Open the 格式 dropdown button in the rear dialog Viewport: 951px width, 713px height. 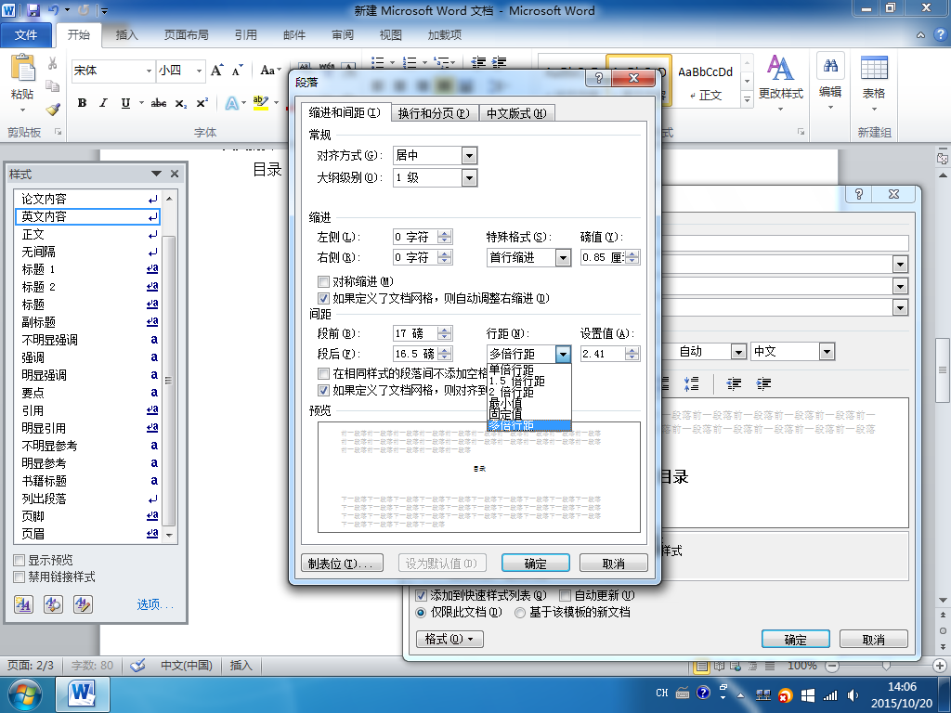(450, 639)
